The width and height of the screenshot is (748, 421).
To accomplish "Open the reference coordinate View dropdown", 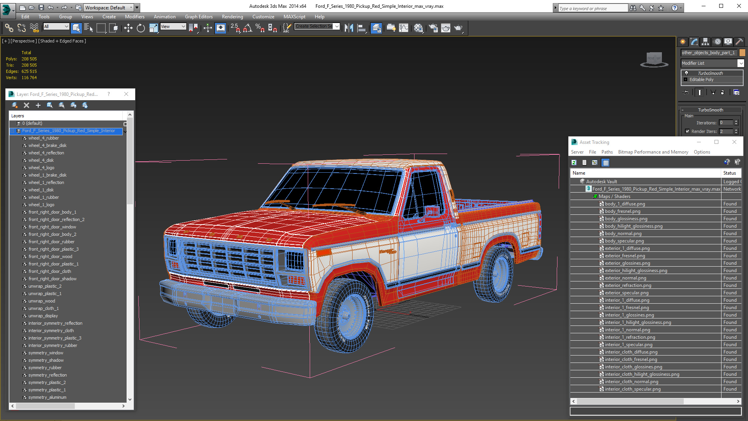I will (x=173, y=27).
